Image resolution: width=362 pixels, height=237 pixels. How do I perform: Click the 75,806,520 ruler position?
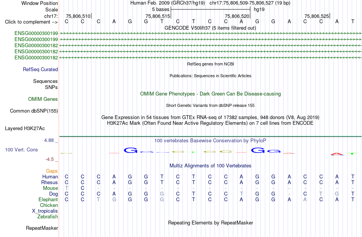pos(237,16)
